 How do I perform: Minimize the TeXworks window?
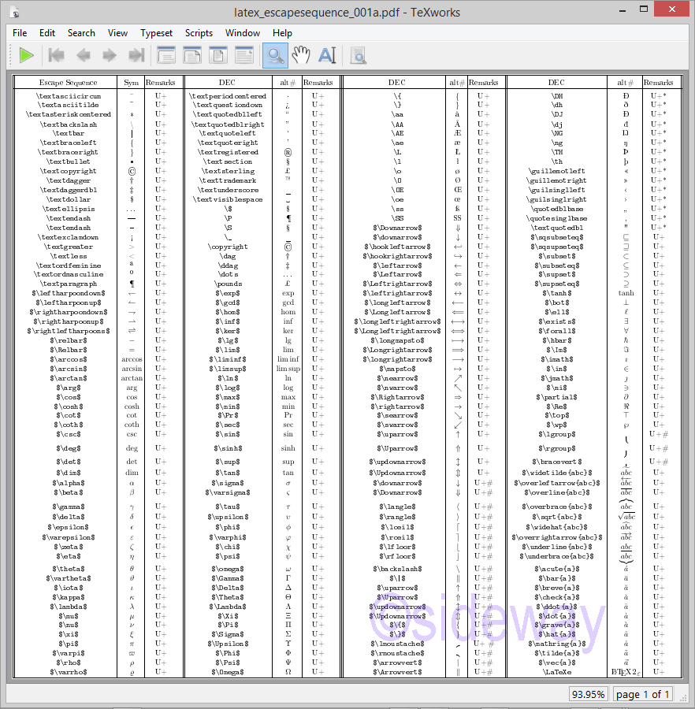[623, 10]
